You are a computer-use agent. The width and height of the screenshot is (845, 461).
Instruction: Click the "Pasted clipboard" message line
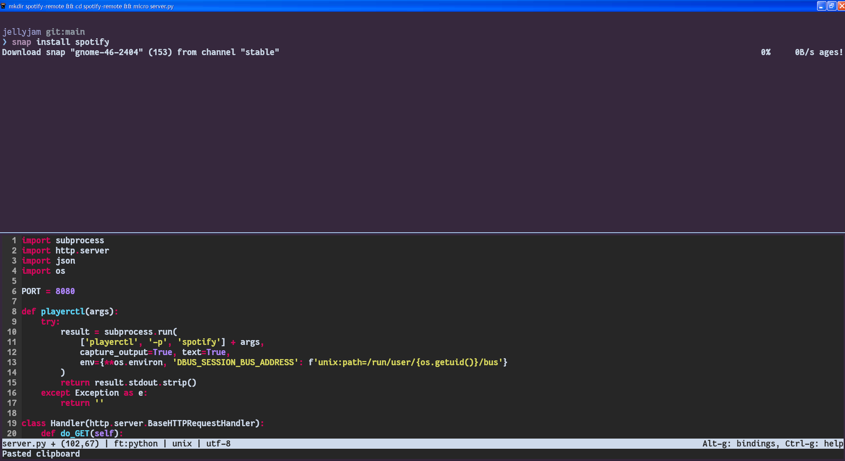[41, 454]
